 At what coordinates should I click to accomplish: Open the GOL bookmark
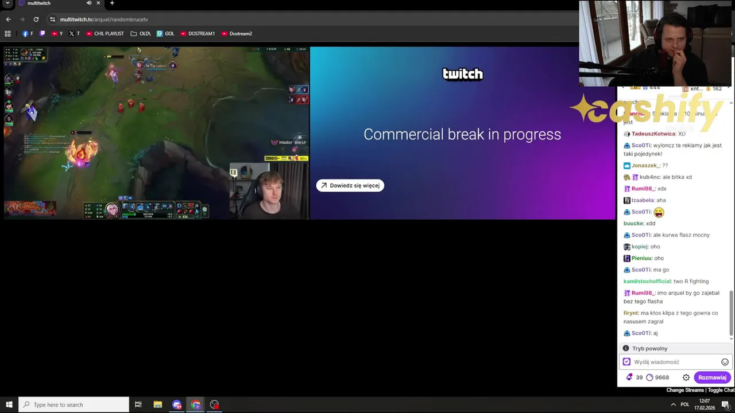(x=165, y=34)
